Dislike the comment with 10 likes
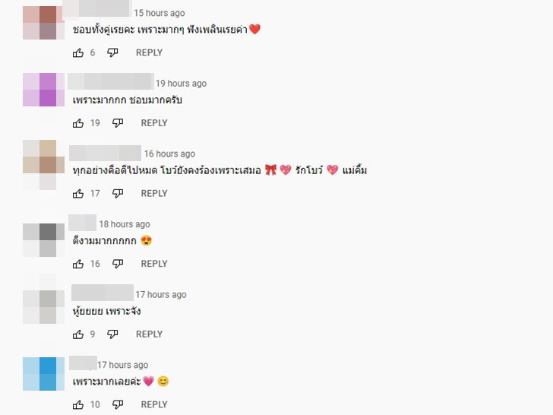Screen dimensions: 553x415 (118, 404)
